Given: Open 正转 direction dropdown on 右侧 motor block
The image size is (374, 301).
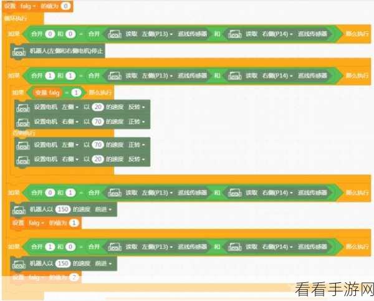Looking at the screenshot, I should pos(137,122).
